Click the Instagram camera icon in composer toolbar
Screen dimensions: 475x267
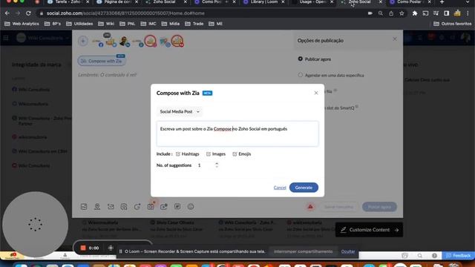click(151, 207)
